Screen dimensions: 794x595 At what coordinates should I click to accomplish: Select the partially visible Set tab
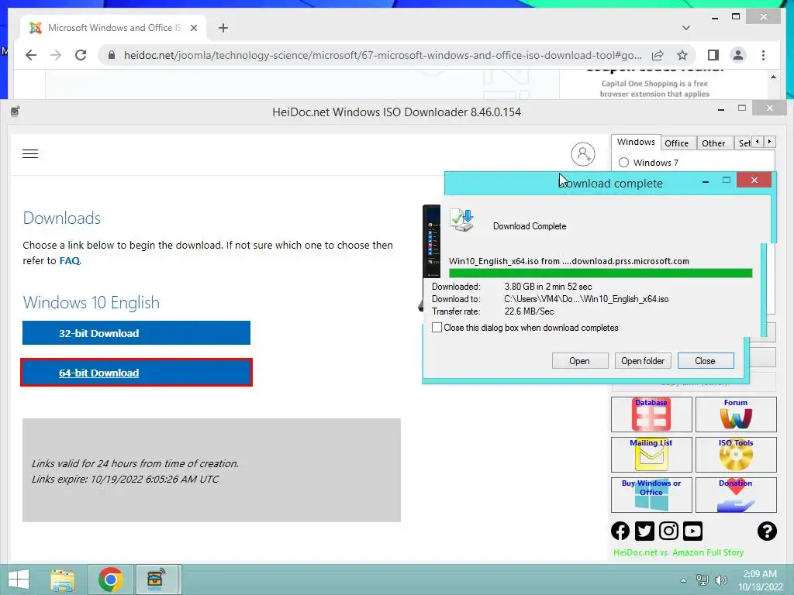[x=744, y=143]
